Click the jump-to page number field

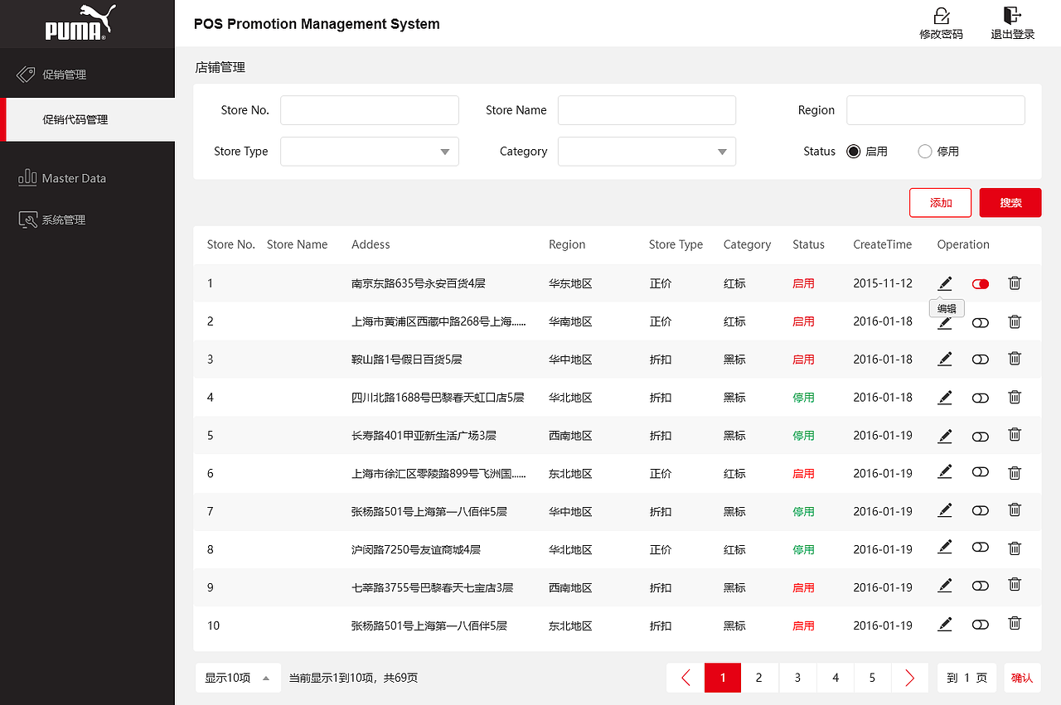[x=967, y=678]
